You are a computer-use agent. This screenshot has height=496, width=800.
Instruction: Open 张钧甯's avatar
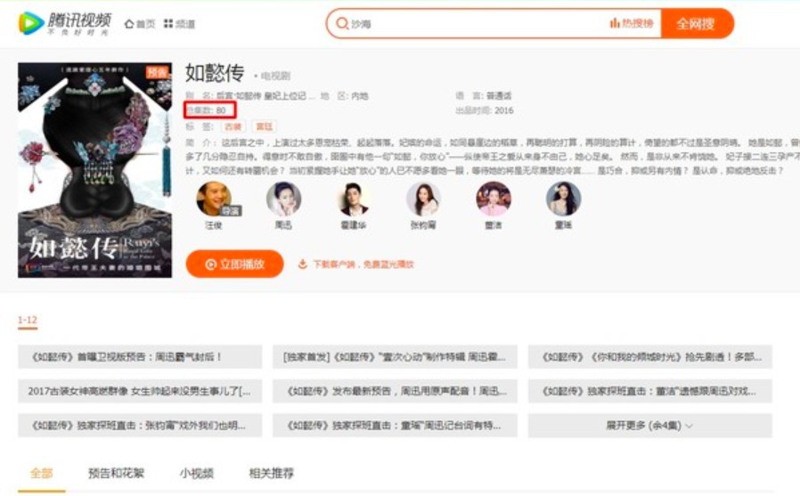tap(423, 199)
